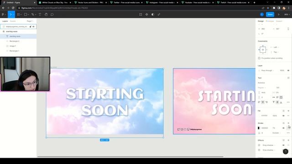The width and height of the screenshot is (292, 164).
Task: Switch to Prototype tab
Action: [270, 21]
